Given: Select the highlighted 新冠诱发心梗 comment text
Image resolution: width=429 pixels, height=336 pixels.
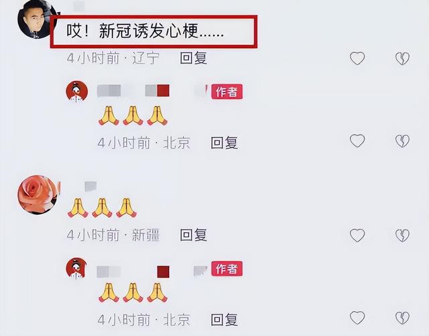Looking at the screenshot, I should (x=145, y=31).
